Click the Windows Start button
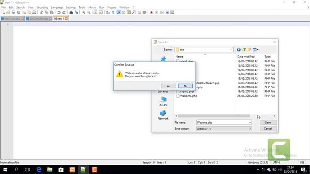310x174 pixels. [x=5, y=170]
